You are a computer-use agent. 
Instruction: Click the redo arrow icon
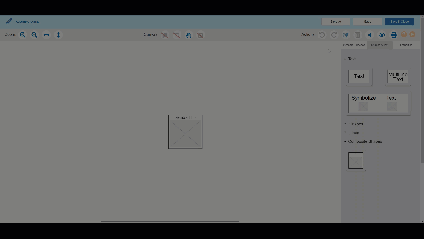pyautogui.click(x=334, y=35)
